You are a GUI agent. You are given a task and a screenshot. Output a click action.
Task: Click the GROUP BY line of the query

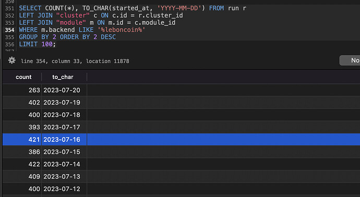tap(67, 37)
